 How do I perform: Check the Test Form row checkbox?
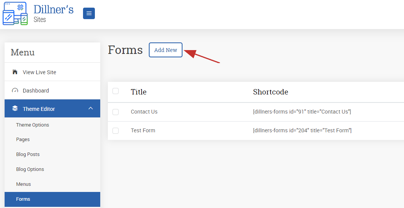(116, 130)
